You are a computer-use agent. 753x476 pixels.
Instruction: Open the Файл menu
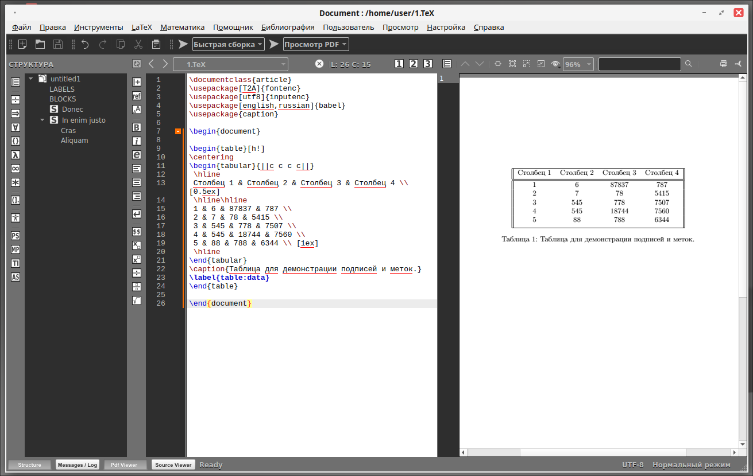click(x=22, y=27)
